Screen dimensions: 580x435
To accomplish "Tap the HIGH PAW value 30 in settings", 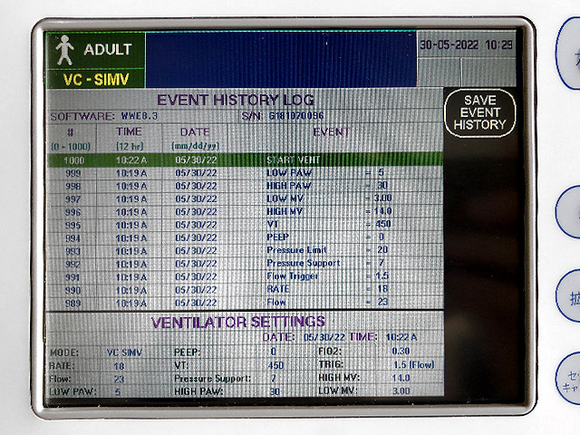I will [x=275, y=391].
